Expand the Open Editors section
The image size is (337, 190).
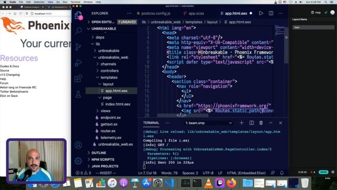[x=103, y=22]
